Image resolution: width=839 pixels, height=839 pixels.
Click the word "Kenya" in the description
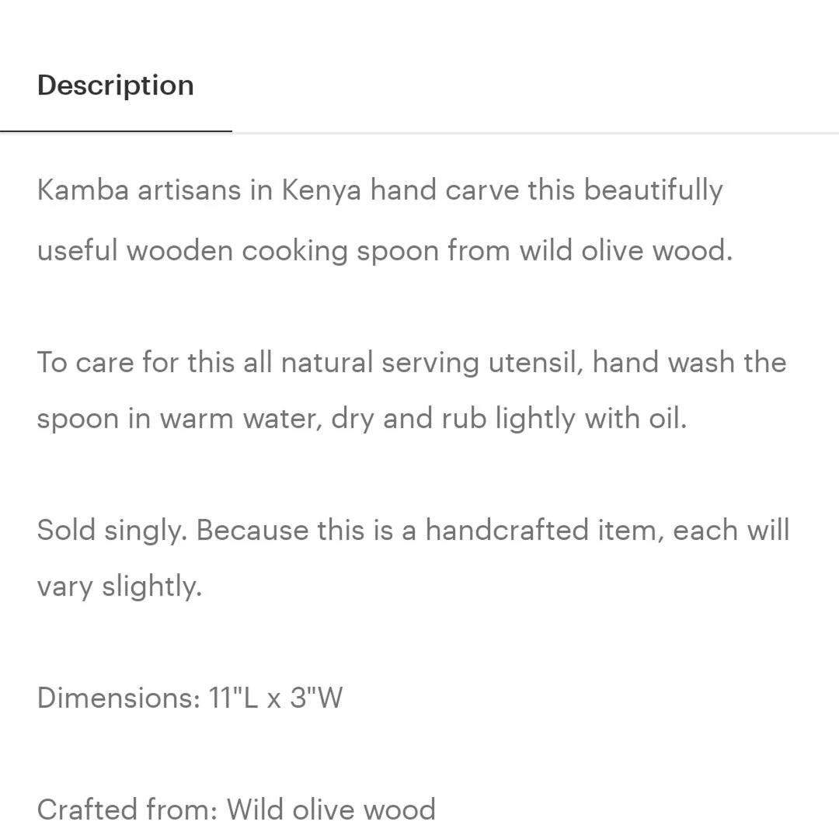(x=321, y=191)
